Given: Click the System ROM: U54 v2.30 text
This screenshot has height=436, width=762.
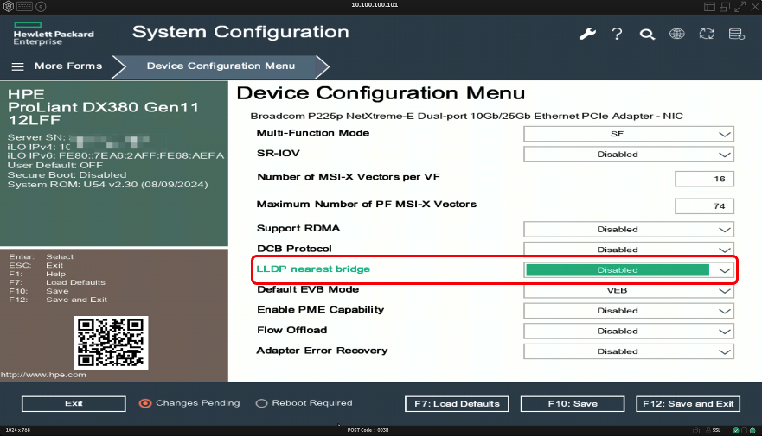Looking at the screenshot, I should click(107, 185).
